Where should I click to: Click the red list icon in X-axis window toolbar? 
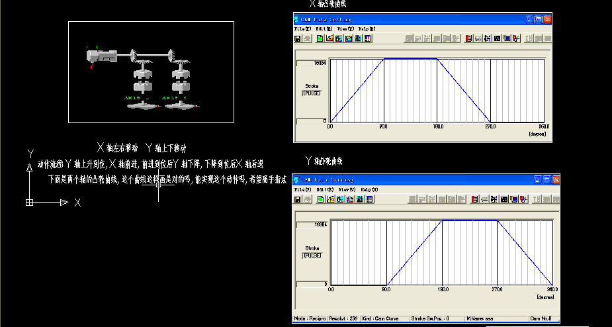468,38
